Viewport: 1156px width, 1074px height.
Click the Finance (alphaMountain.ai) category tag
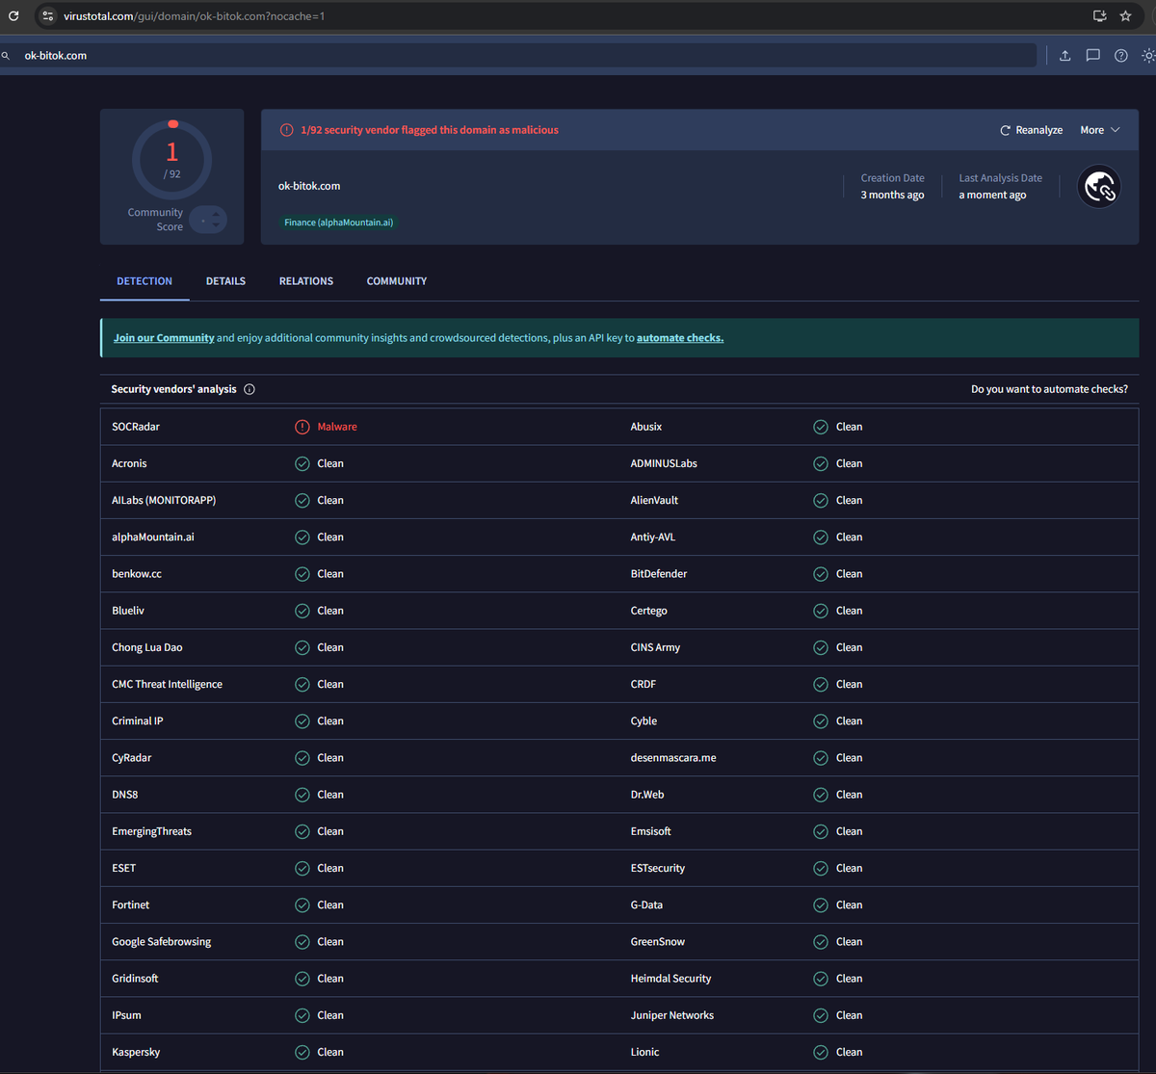(x=338, y=223)
